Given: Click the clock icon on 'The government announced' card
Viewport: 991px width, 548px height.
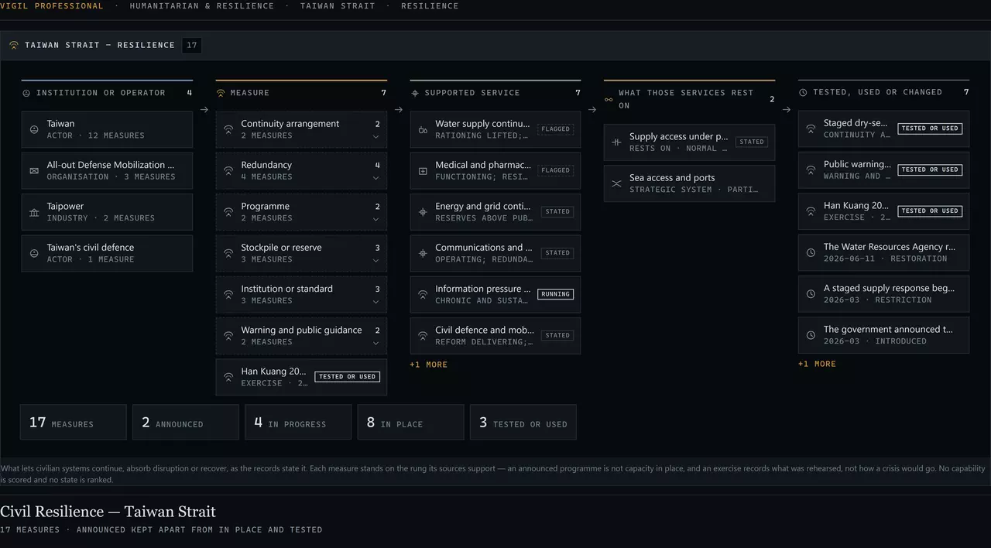Looking at the screenshot, I should (x=811, y=335).
